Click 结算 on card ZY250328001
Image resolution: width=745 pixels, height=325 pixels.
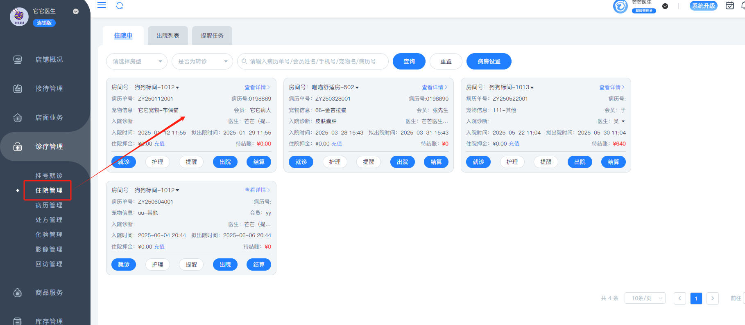436,162
